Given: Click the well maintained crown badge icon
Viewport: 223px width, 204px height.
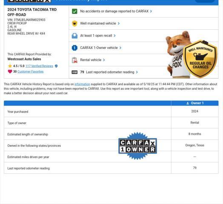Looking at the screenshot, I should click(x=74, y=23).
